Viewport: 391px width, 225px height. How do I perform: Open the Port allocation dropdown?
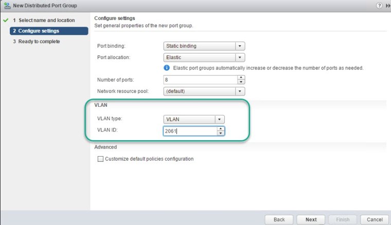204,58
